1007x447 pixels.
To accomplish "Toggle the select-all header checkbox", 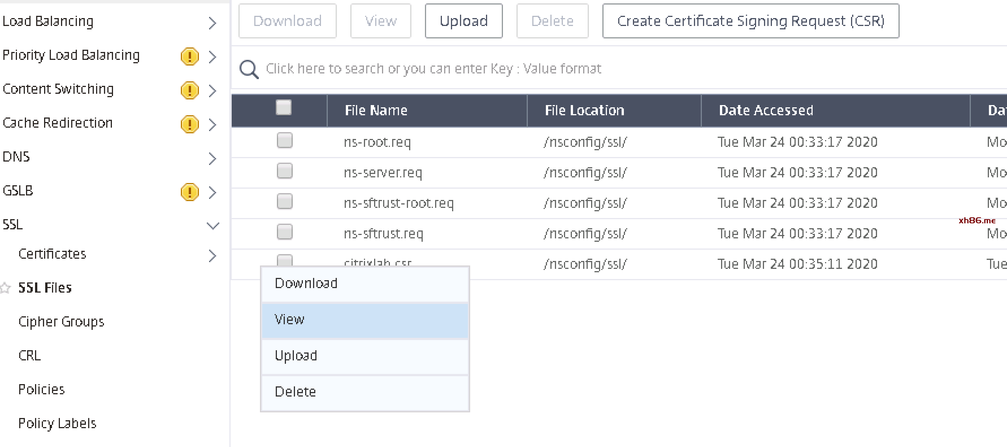I will click(283, 107).
